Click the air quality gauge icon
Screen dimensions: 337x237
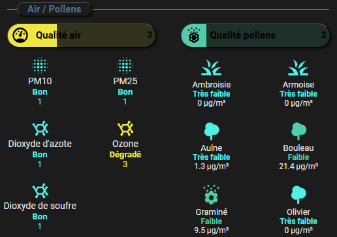coord(20,35)
